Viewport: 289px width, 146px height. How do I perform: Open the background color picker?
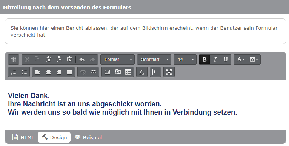254,59
